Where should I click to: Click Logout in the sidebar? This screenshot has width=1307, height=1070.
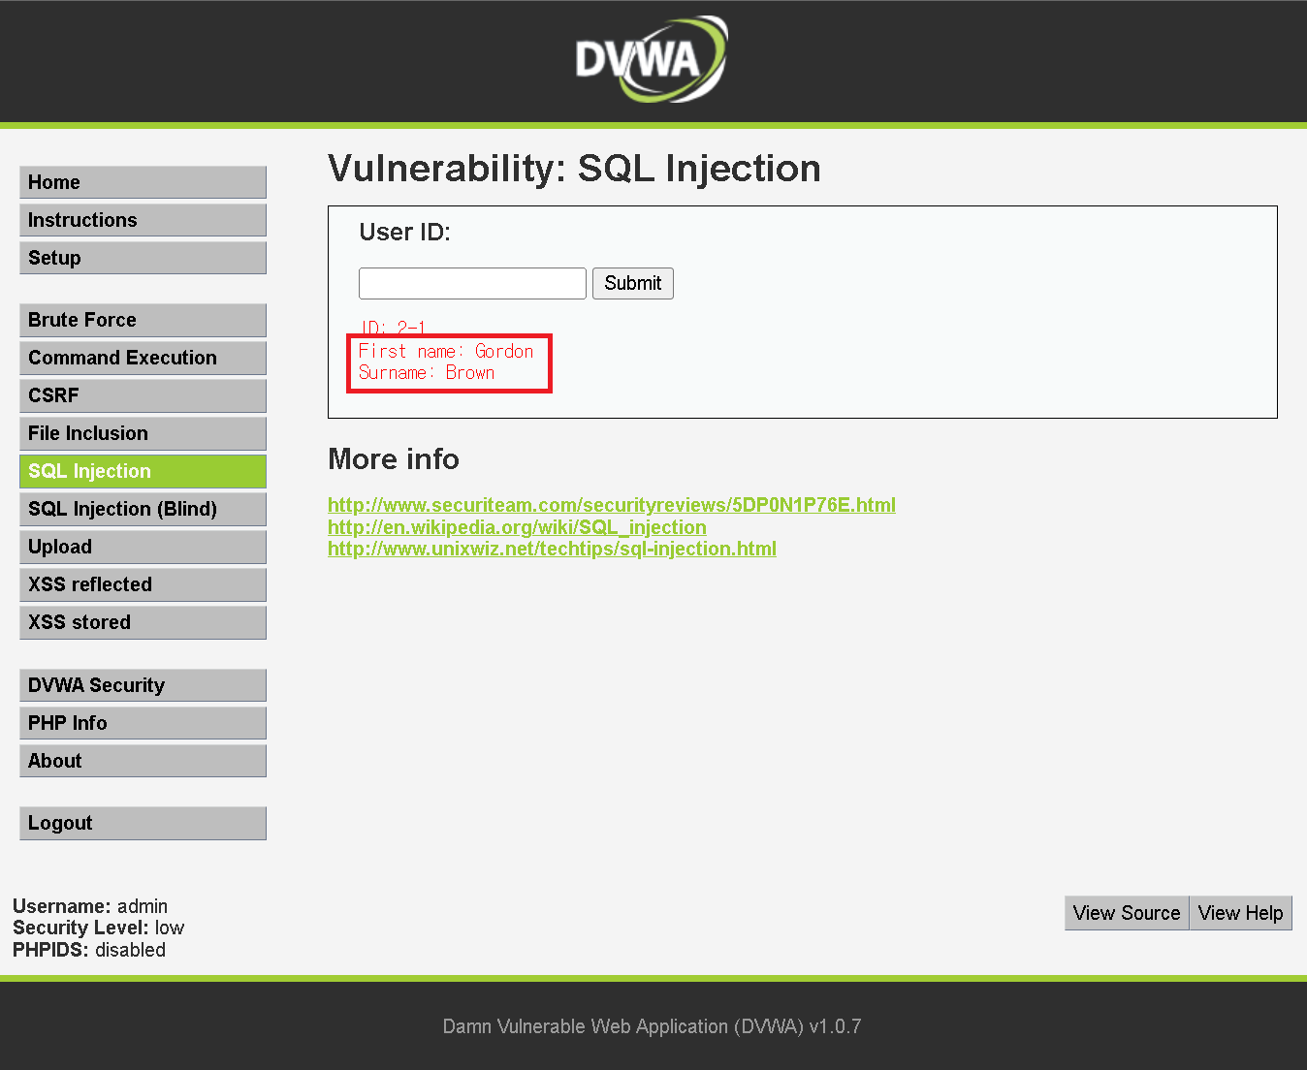[x=143, y=823]
